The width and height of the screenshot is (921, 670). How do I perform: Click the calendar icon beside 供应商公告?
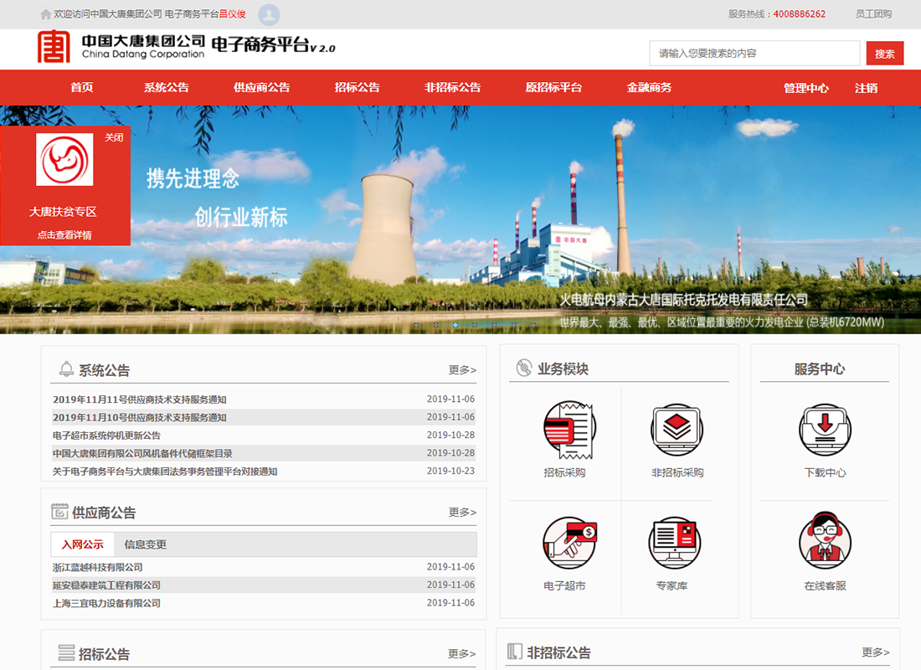pyautogui.click(x=59, y=512)
